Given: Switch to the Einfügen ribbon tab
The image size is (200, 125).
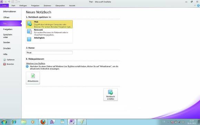Looking at the screenshot, I should [23, 6].
